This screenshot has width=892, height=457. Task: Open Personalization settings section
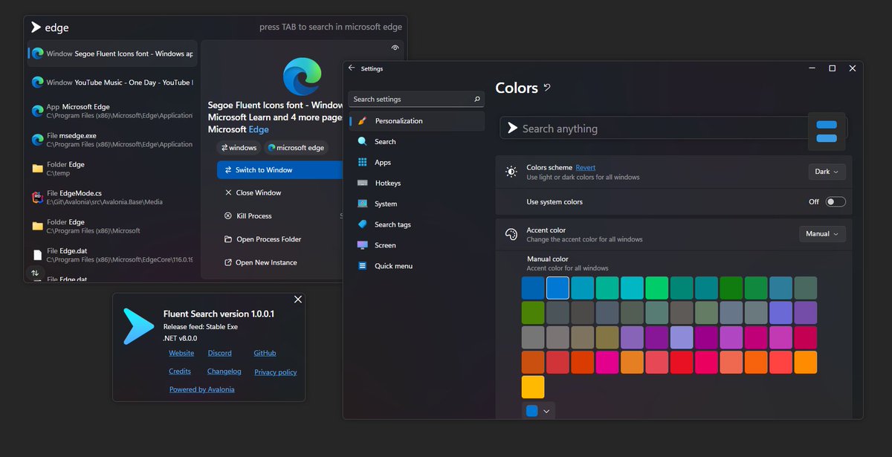[x=416, y=120]
